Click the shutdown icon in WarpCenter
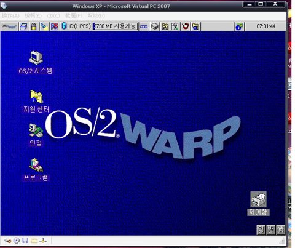 click(x=54, y=26)
